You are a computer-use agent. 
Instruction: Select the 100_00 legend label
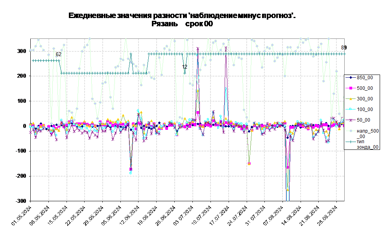(x=365, y=109)
